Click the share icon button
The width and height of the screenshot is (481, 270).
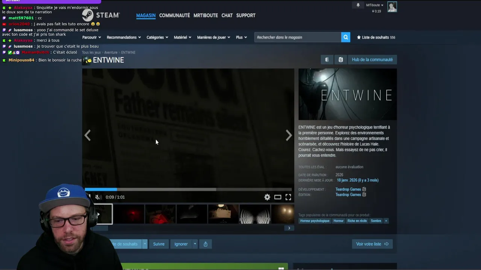pos(206,244)
